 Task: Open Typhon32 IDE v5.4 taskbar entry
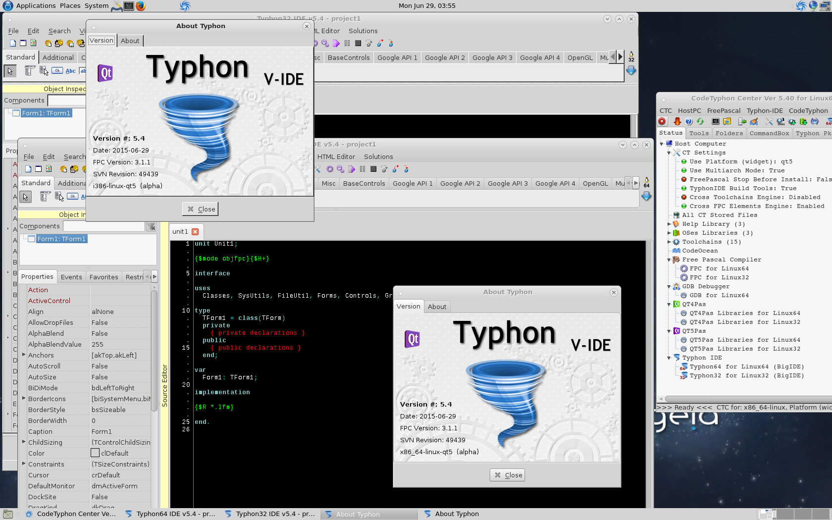(x=269, y=514)
